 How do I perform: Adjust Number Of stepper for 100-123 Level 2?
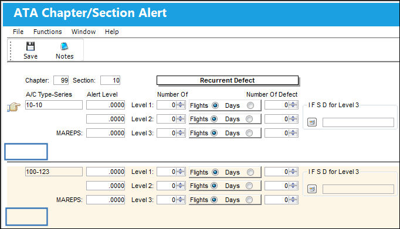pyautogui.click(x=181, y=186)
